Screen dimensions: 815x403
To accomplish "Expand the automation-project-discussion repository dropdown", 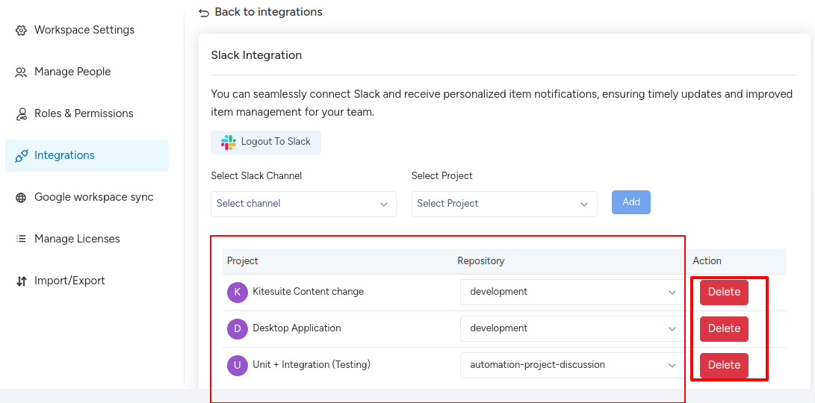I will [x=572, y=365].
